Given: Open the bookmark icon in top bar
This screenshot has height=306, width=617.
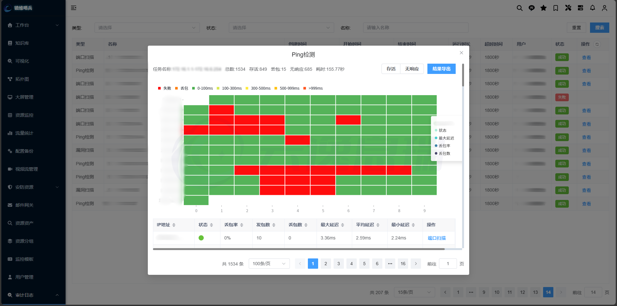Looking at the screenshot, I should [556, 8].
